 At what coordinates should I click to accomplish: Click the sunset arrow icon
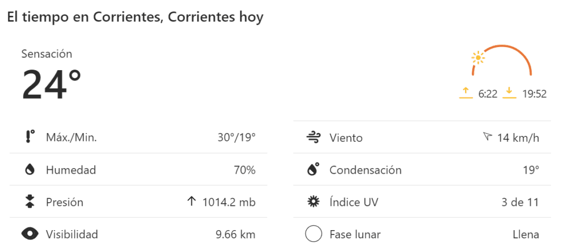click(x=510, y=92)
